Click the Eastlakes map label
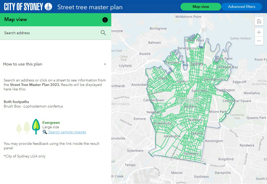Image resolution: width=267 pixels, height=184 pixels. (x=201, y=177)
